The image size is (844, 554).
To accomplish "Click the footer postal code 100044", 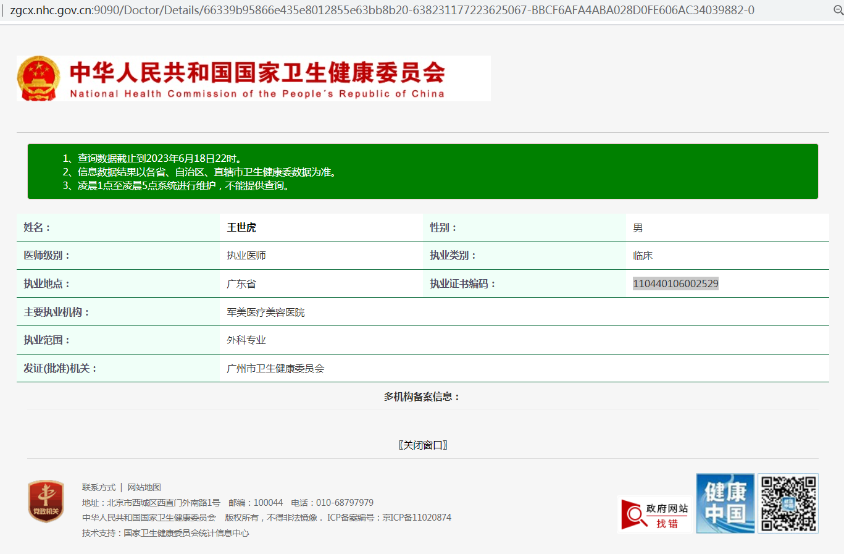I will point(268,503).
